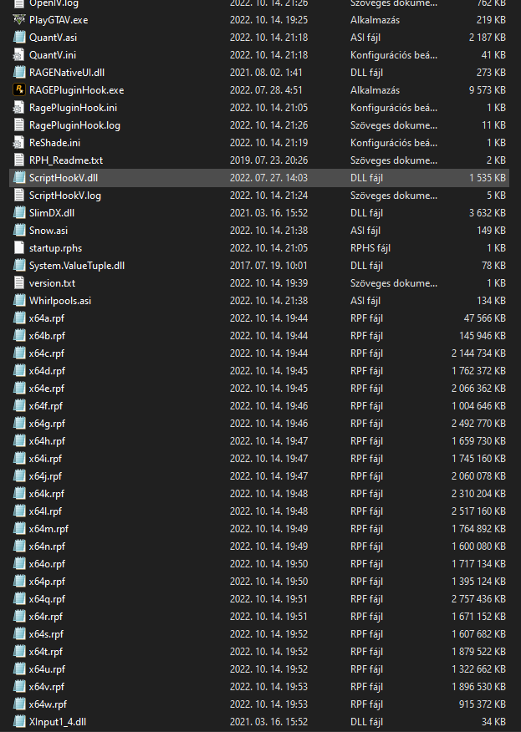Click the RPH_Readme.txt document icon

pos(19,160)
